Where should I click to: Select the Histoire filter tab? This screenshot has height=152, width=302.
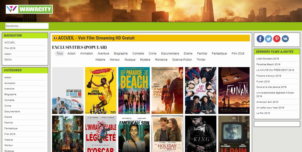pyautogui.click(x=100, y=60)
